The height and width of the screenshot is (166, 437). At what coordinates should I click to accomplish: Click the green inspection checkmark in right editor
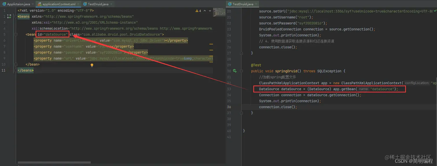(x=435, y=11)
